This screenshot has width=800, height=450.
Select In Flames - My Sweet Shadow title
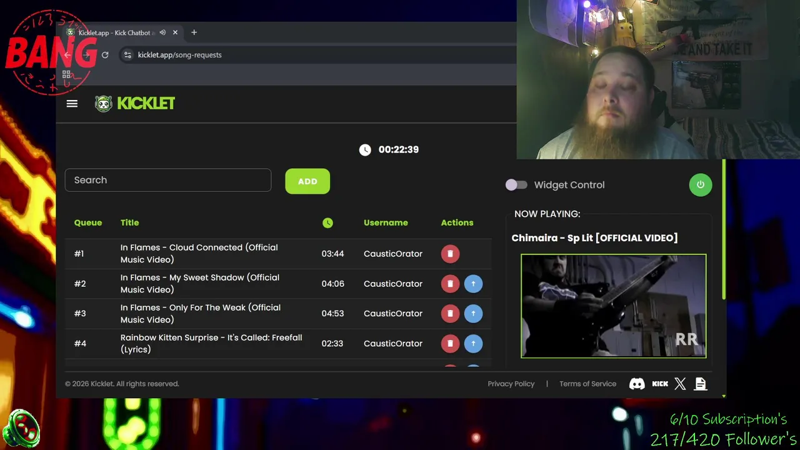click(x=200, y=284)
